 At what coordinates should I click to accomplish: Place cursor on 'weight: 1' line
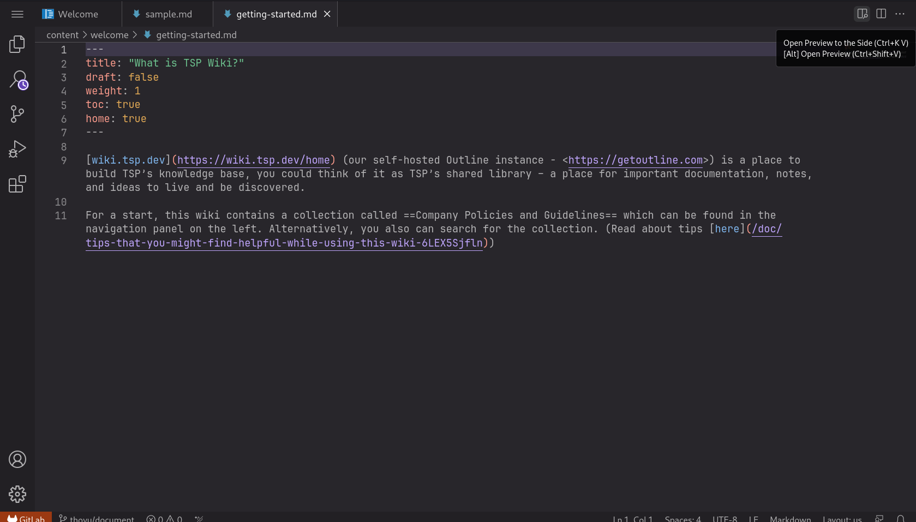pyautogui.click(x=113, y=91)
